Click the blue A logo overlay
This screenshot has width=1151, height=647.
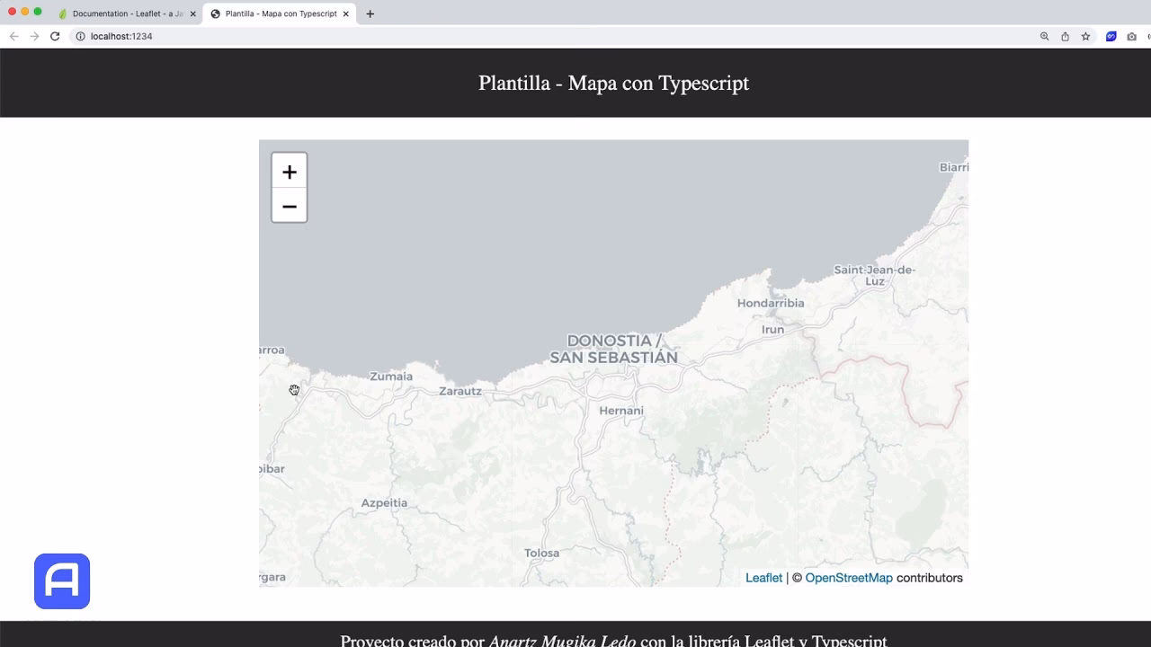click(x=61, y=581)
